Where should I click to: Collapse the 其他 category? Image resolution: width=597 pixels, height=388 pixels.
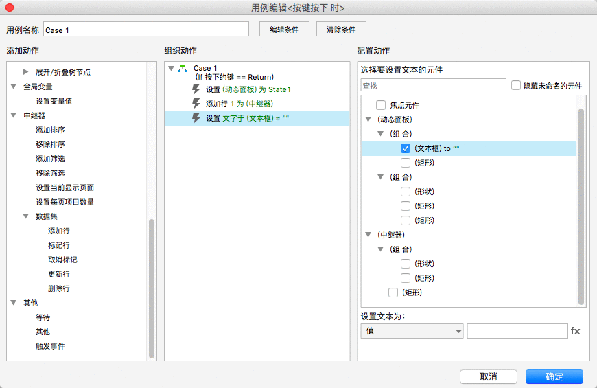(x=14, y=303)
